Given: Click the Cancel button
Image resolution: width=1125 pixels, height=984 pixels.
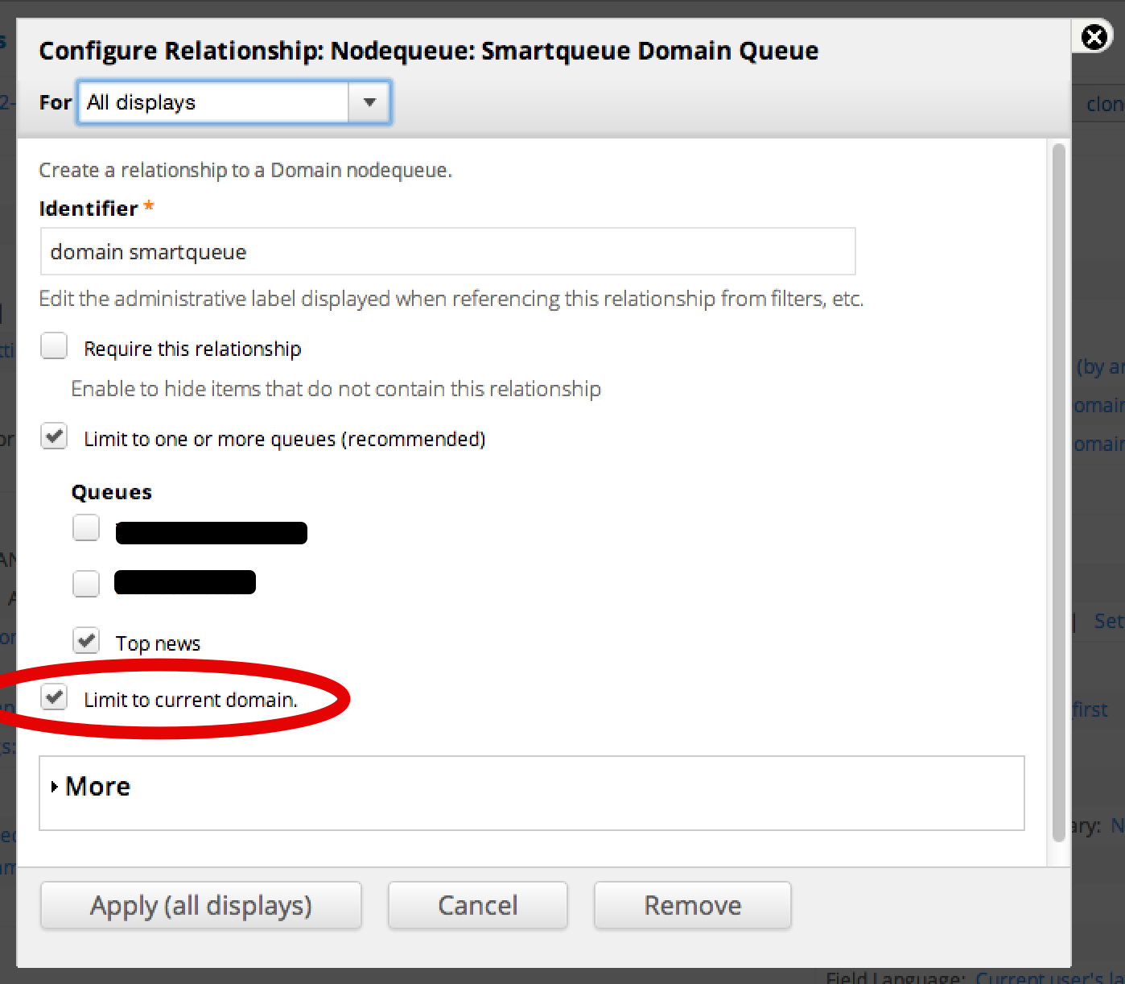Looking at the screenshot, I should coord(477,905).
